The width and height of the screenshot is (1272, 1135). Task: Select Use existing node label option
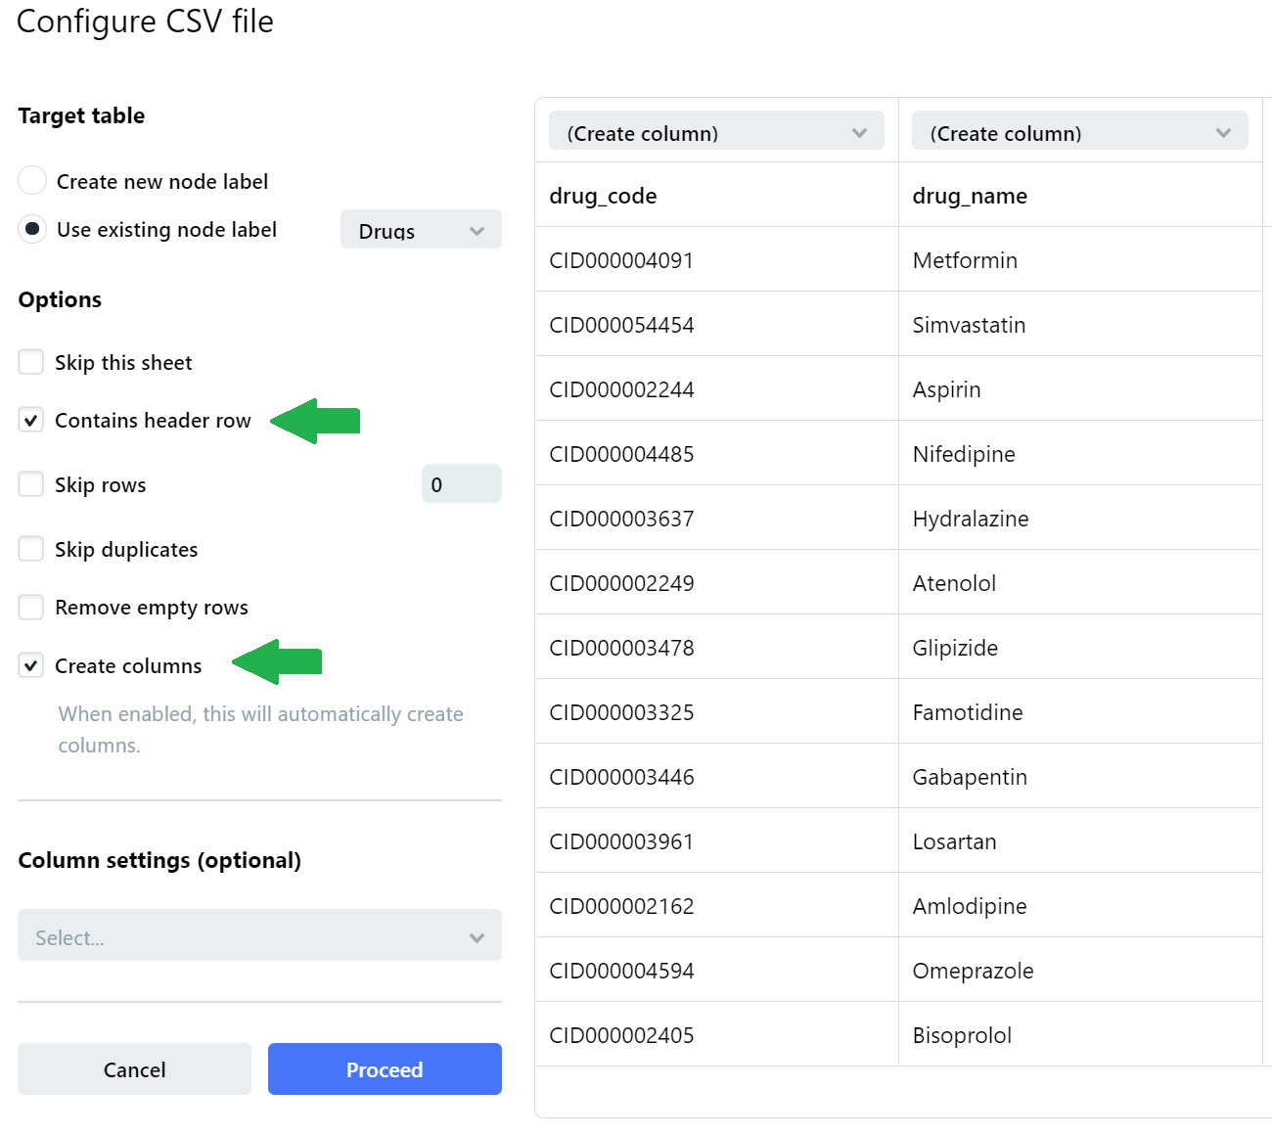coord(32,229)
